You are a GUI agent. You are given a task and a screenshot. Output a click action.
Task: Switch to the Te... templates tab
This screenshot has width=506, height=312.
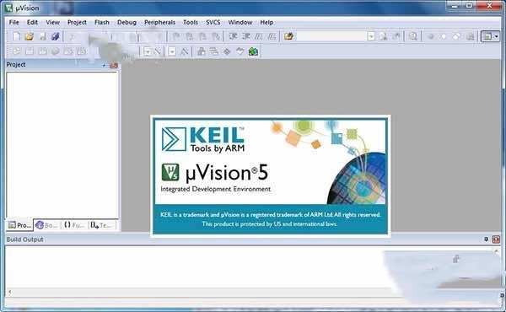pos(102,225)
